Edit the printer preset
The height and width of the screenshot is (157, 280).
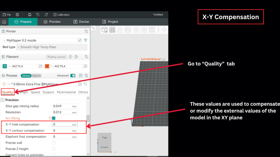pyautogui.click(x=80, y=40)
